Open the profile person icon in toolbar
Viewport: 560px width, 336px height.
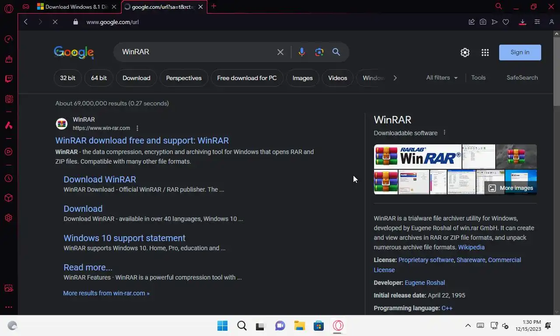pos(552,22)
